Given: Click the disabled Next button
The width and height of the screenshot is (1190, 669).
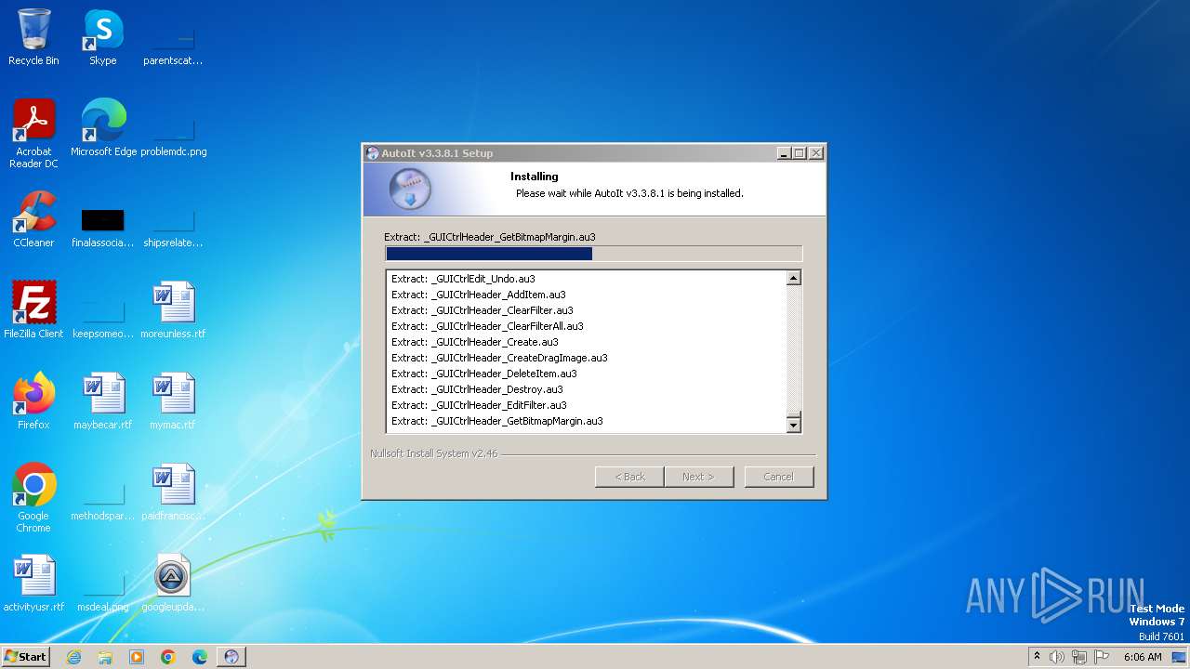Looking at the screenshot, I should (698, 477).
